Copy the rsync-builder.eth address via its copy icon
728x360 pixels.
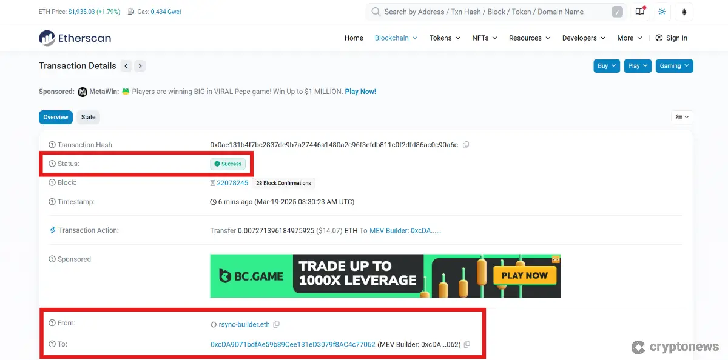click(277, 324)
